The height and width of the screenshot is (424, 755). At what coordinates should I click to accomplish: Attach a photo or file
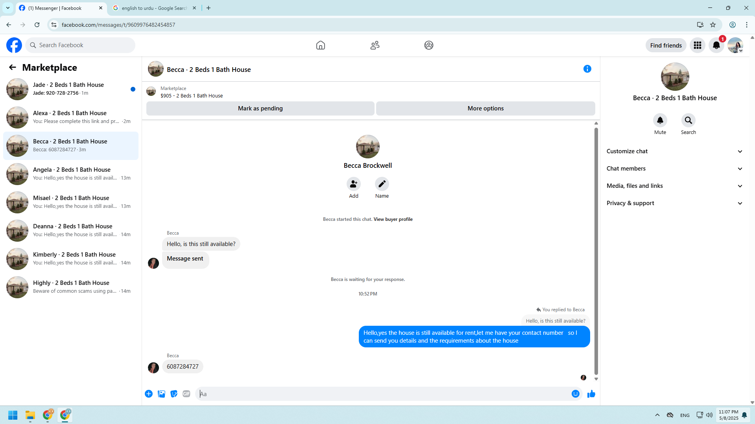click(x=161, y=394)
